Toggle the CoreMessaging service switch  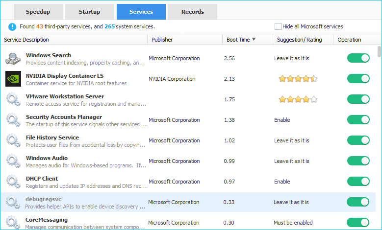coord(358,223)
